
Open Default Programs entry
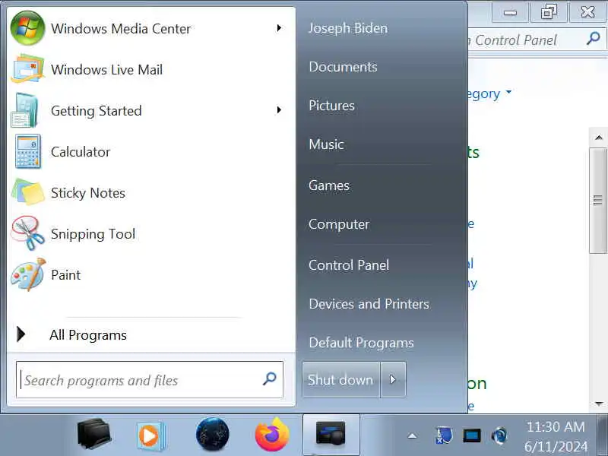(361, 343)
